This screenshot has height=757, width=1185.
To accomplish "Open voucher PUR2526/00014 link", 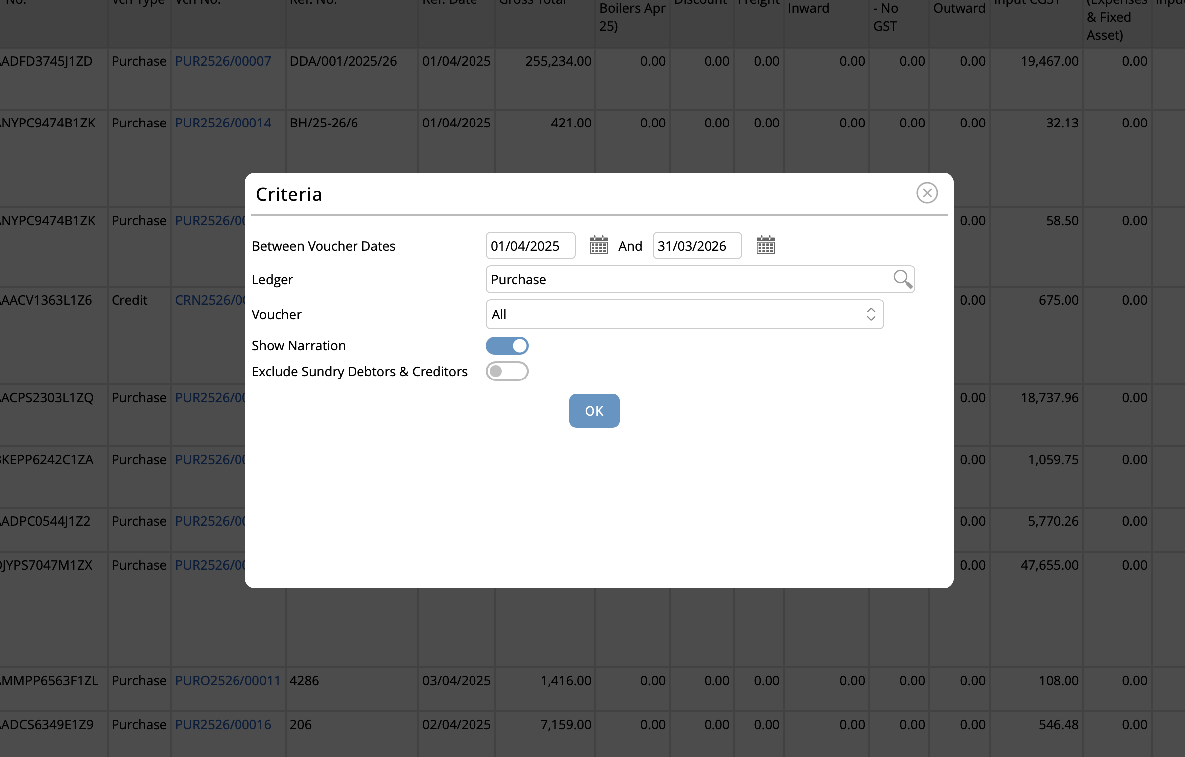I will pos(223,123).
